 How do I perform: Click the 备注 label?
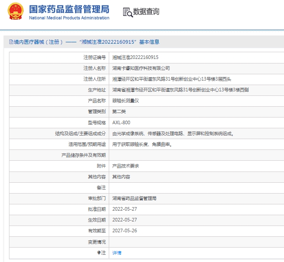tap(101, 188)
